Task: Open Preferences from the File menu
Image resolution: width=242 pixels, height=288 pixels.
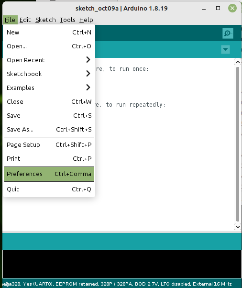Action: [x=49, y=174]
